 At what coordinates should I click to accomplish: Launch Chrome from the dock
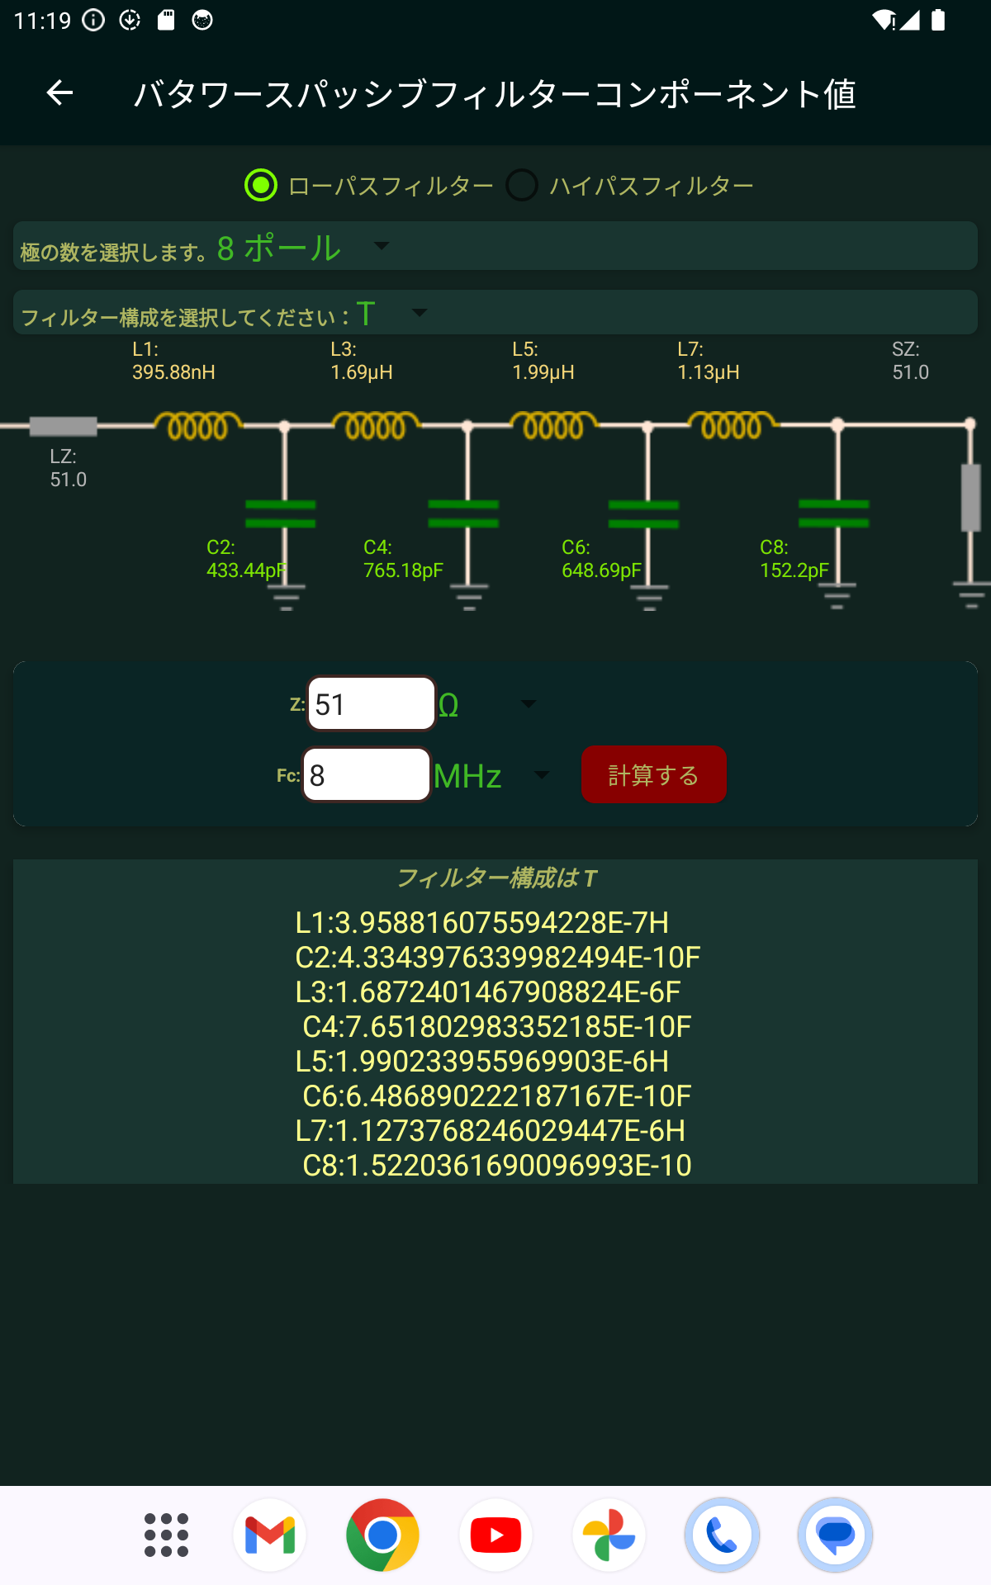pos(382,1535)
